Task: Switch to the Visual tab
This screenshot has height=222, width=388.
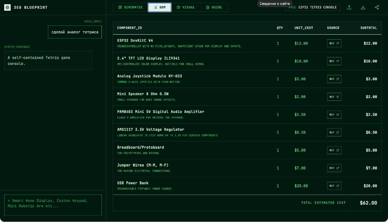Action: (x=186, y=7)
